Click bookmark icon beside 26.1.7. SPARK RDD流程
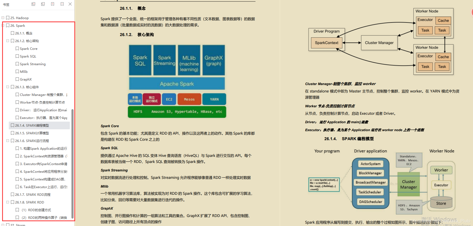This screenshot has width=473, height=226. [12, 194]
